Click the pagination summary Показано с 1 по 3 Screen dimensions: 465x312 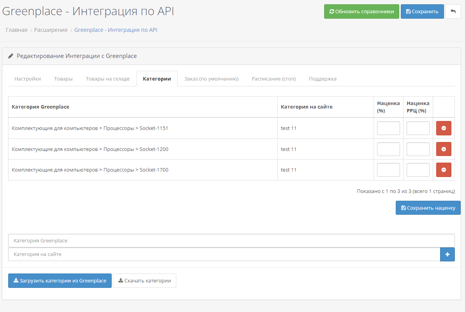pos(406,191)
